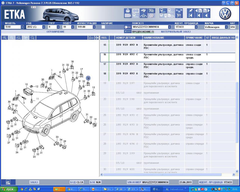Click the LexCom logo in status bar

[x=8, y=182]
